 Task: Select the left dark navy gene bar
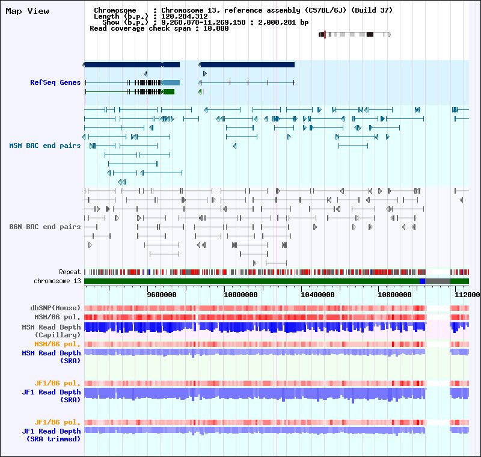pyautogui.click(x=131, y=65)
